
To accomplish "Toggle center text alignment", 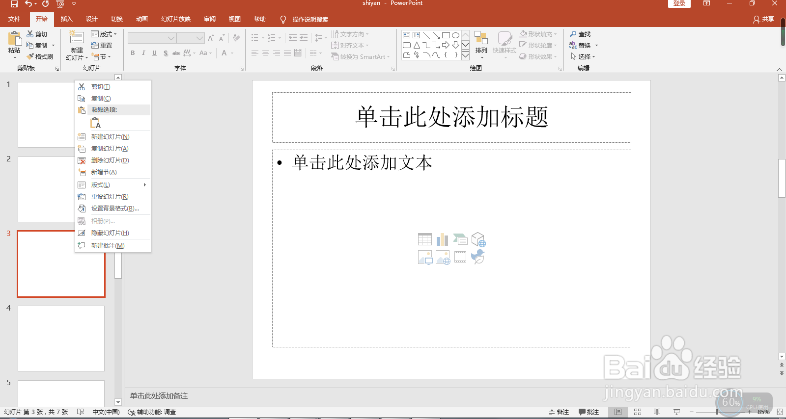I will (x=265, y=53).
